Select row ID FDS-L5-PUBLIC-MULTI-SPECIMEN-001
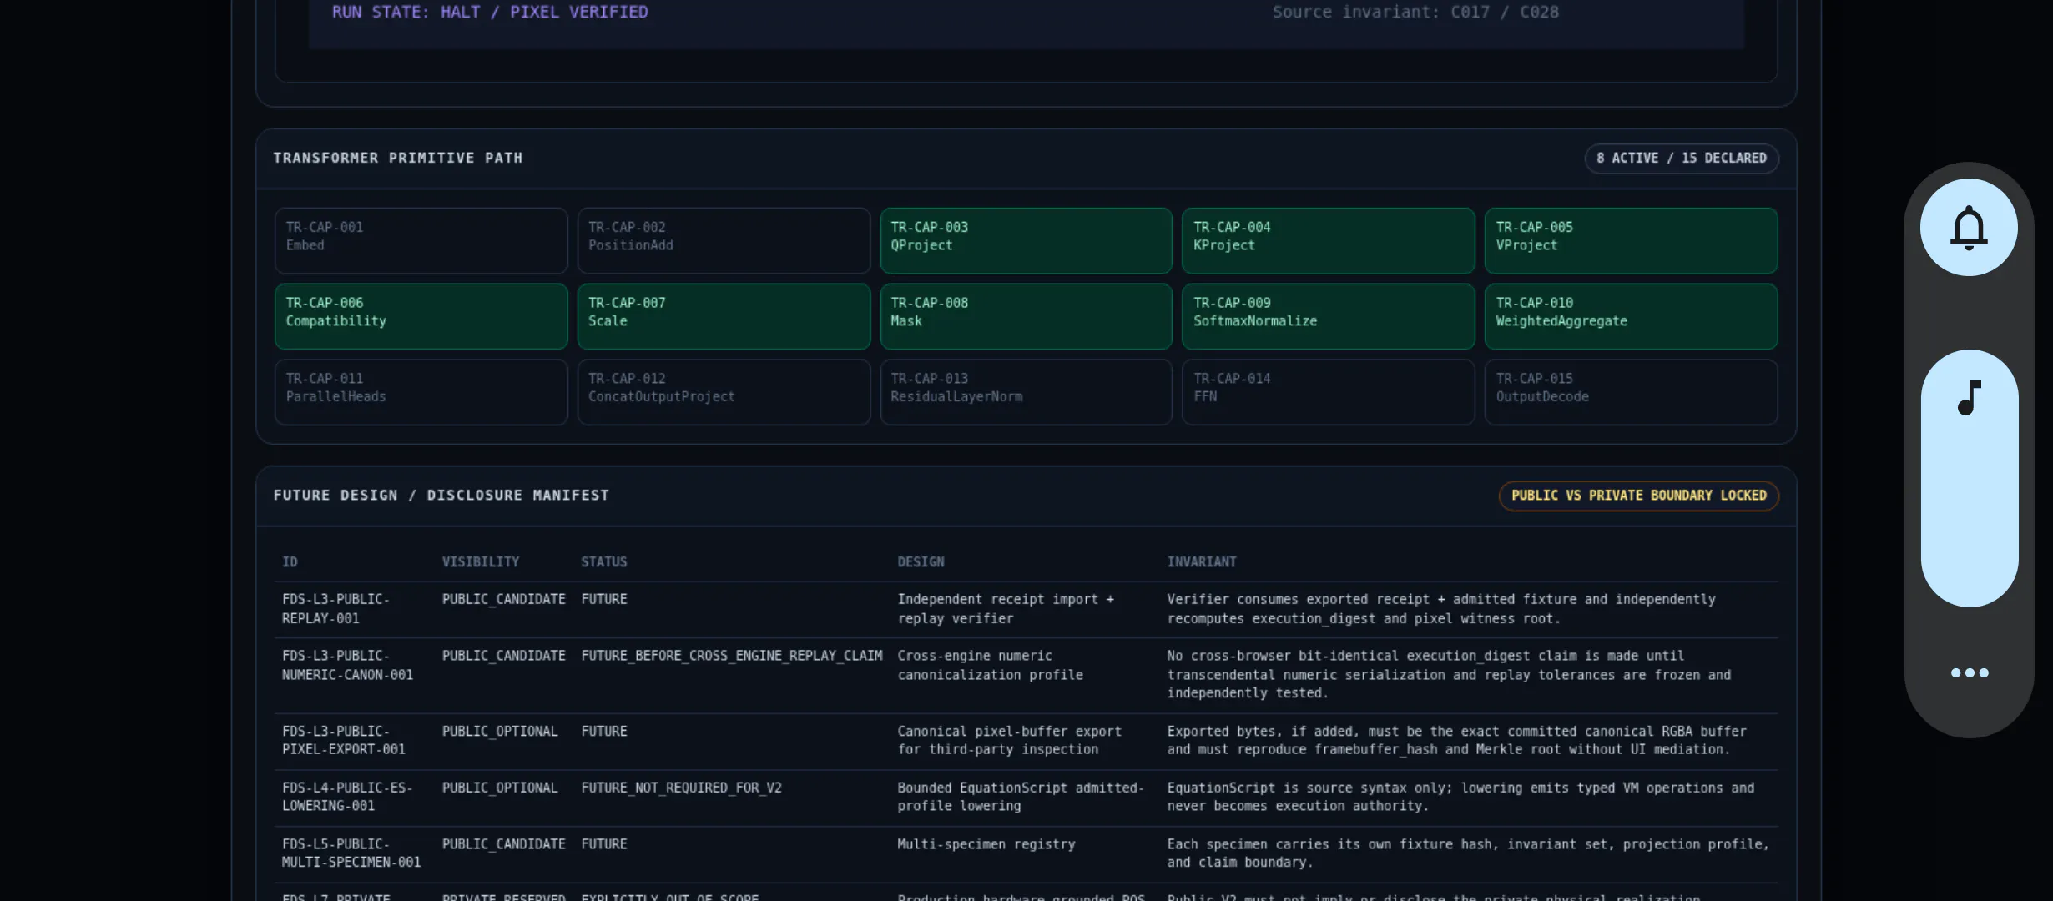The image size is (2053, 901). 351,853
